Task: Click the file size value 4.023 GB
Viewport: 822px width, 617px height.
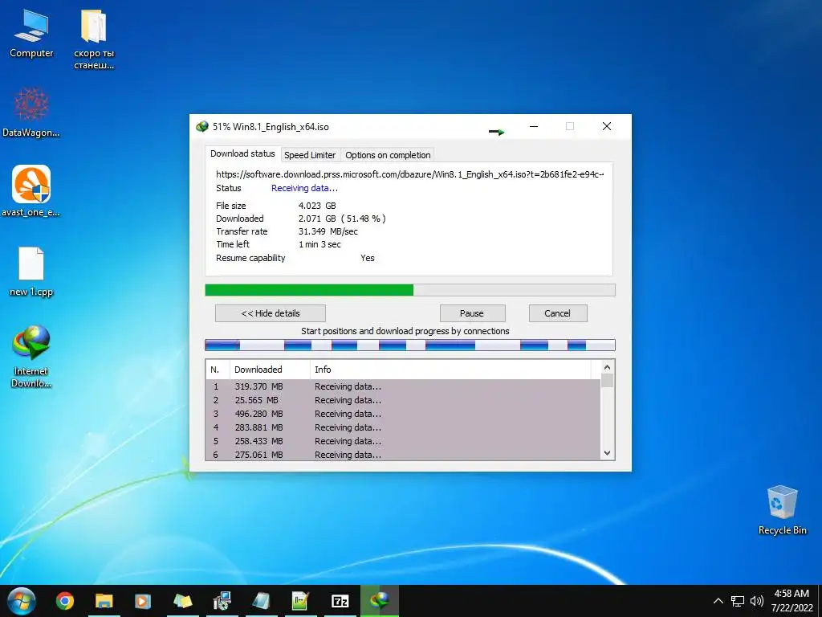Action: (x=317, y=206)
